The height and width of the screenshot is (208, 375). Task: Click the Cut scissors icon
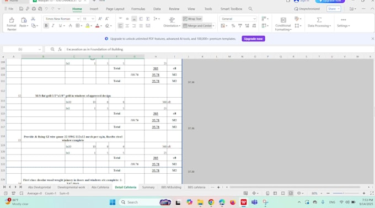point(33,19)
